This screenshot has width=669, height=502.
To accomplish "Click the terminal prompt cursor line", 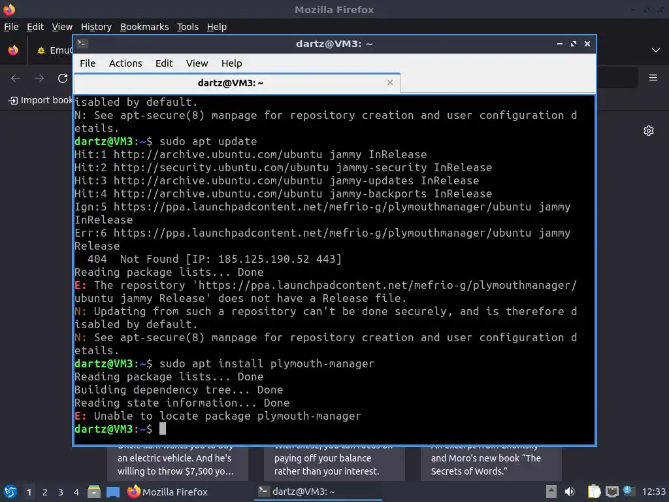I will coord(120,429).
